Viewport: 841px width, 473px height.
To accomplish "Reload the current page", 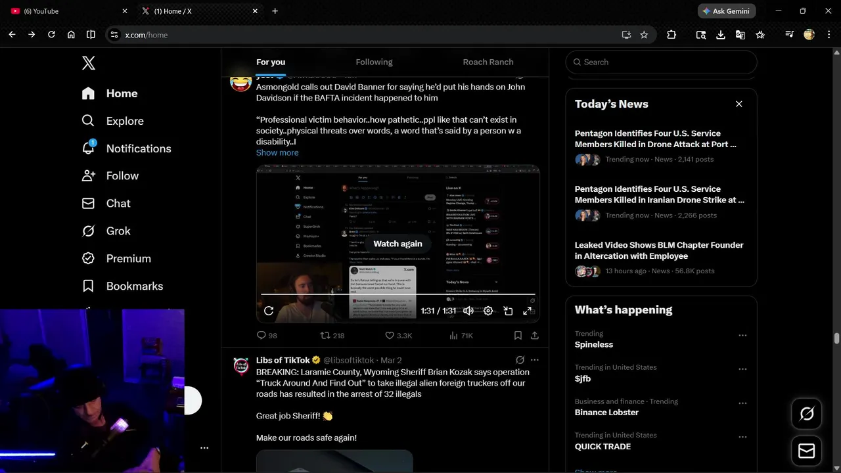I will pyautogui.click(x=51, y=35).
